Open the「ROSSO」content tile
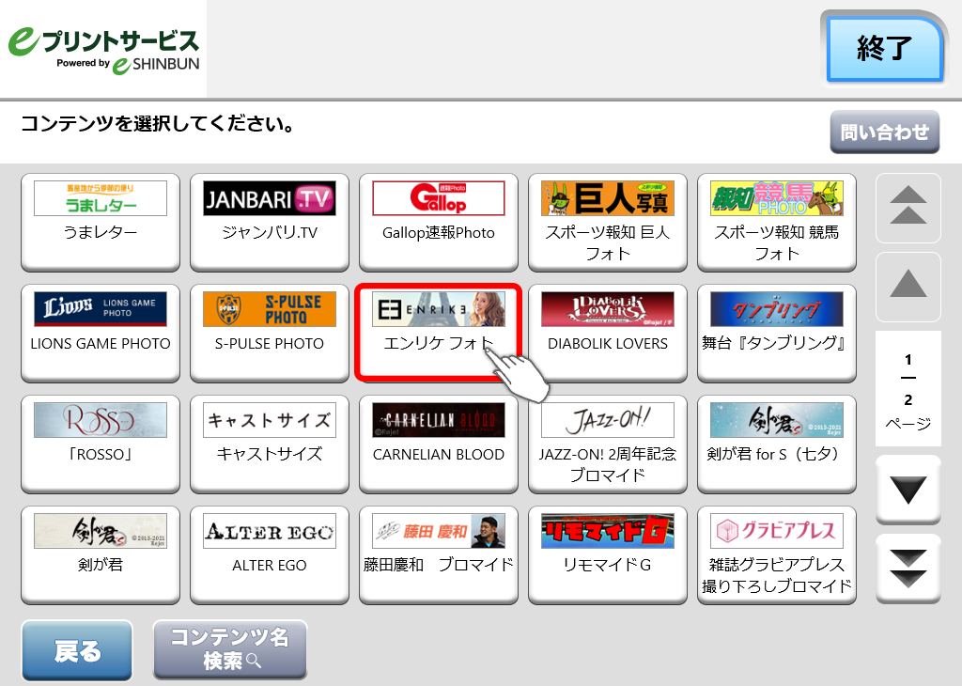 pos(101,444)
